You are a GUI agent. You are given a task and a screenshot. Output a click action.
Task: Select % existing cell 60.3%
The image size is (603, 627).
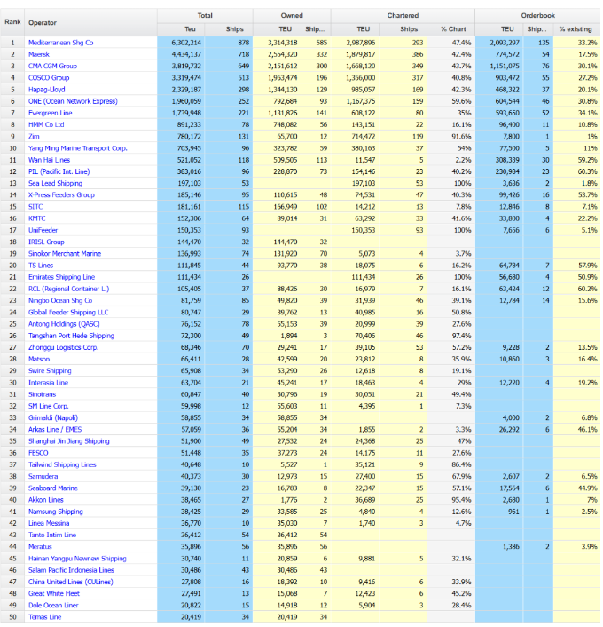coord(576,171)
